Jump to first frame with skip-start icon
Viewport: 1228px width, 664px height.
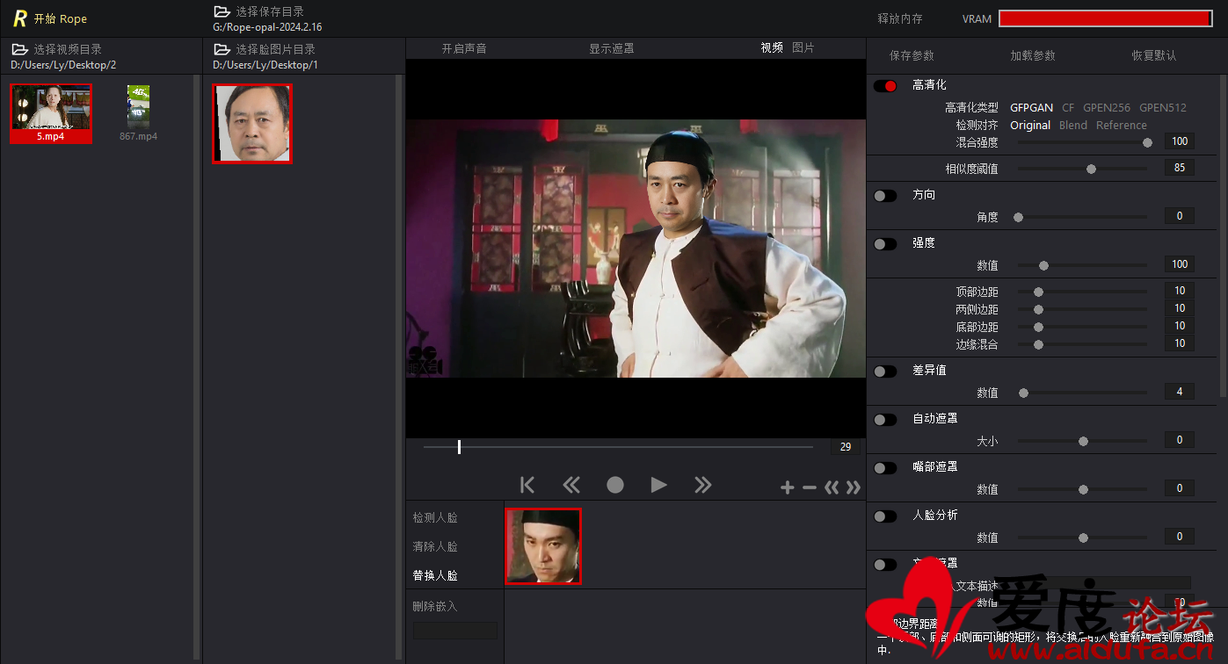pos(527,485)
